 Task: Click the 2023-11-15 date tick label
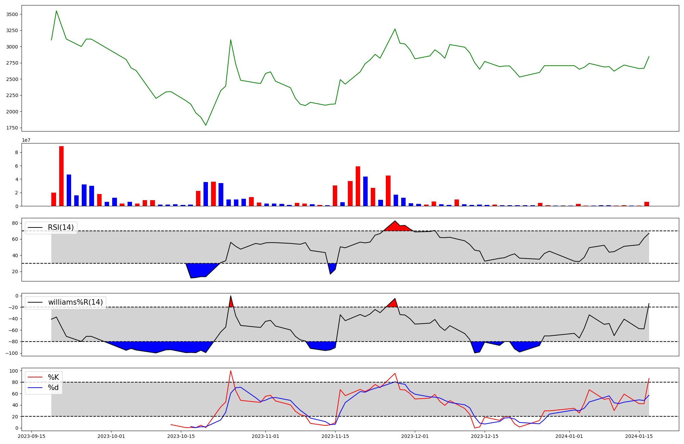[335, 436]
